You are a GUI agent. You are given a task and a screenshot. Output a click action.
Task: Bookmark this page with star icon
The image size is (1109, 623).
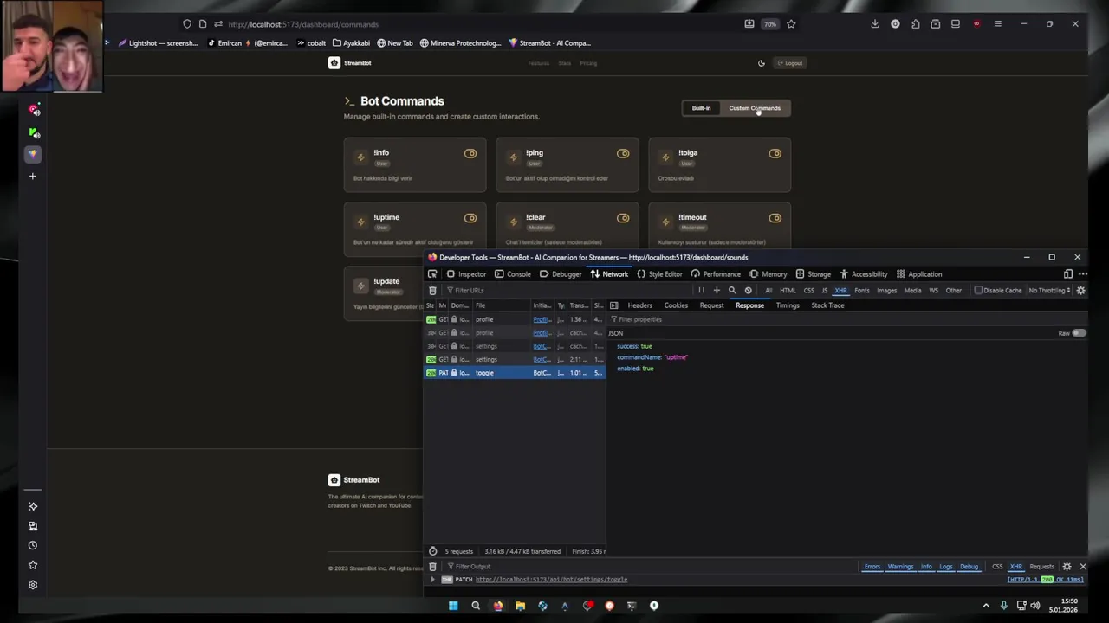[791, 24]
